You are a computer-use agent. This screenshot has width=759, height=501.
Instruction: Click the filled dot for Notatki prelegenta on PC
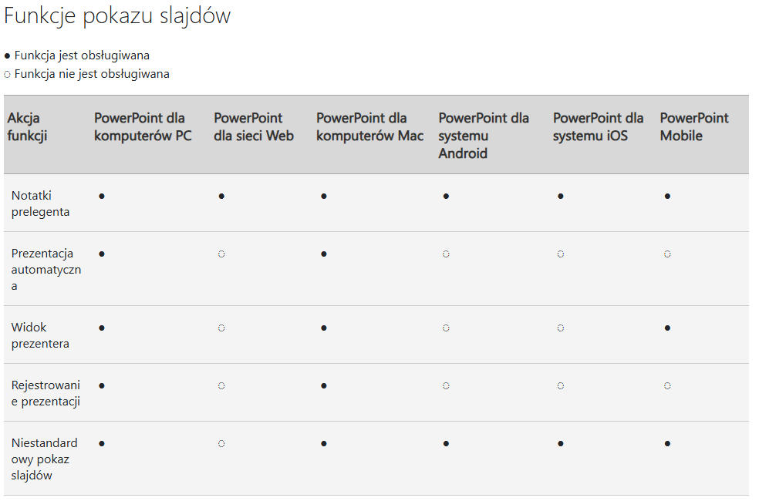[x=102, y=197]
